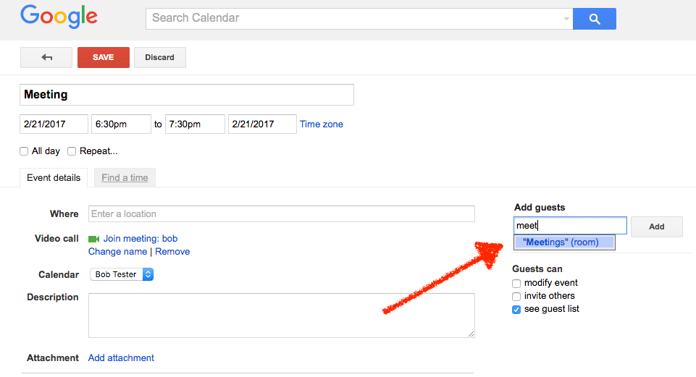Open the search options dropdown arrow
The height and width of the screenshot is (377, 696).
tap(566, 19)
